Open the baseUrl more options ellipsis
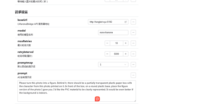The height and width of the screenshot is (104, 198). [133, 22]
